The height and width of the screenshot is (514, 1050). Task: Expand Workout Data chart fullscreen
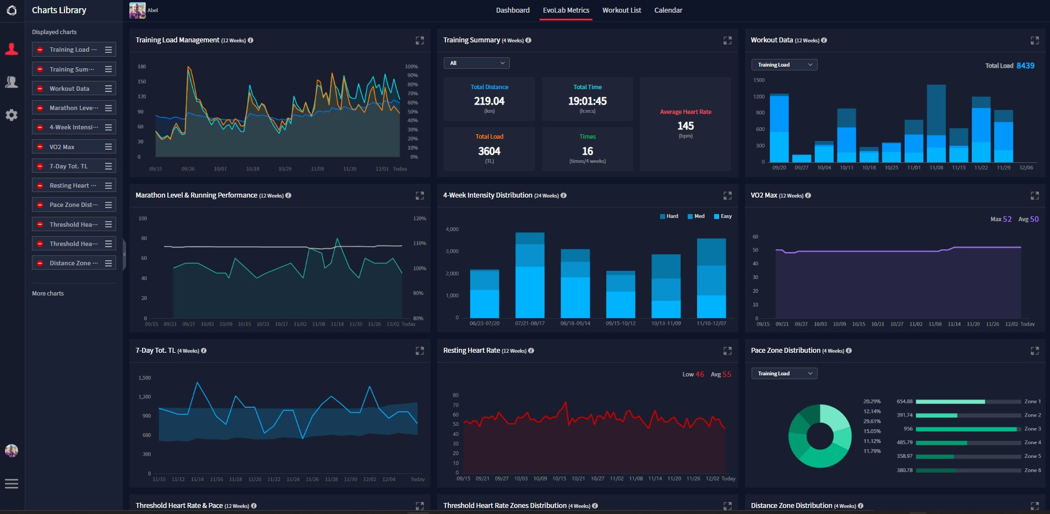(1035, 40)
